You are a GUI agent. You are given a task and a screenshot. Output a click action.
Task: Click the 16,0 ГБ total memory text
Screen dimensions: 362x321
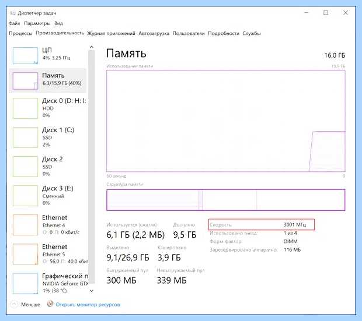[335, 55]
